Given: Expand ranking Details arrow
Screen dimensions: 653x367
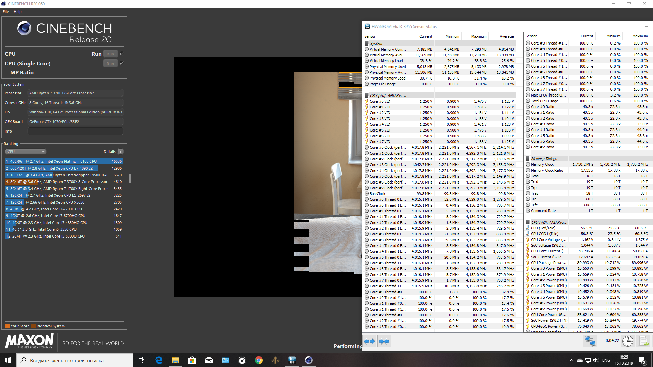Looking at the screenshot, I should coord(121,152).
